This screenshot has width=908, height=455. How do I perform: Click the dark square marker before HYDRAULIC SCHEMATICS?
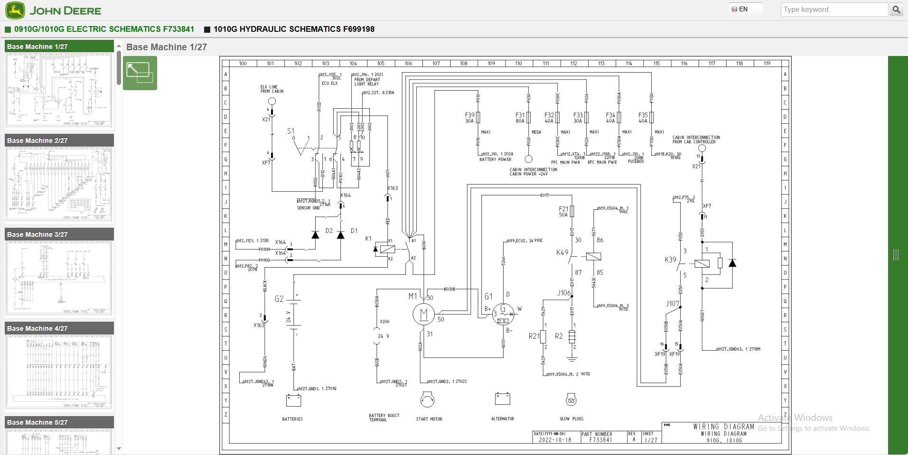pyautogui.click(x=207, y=29)
